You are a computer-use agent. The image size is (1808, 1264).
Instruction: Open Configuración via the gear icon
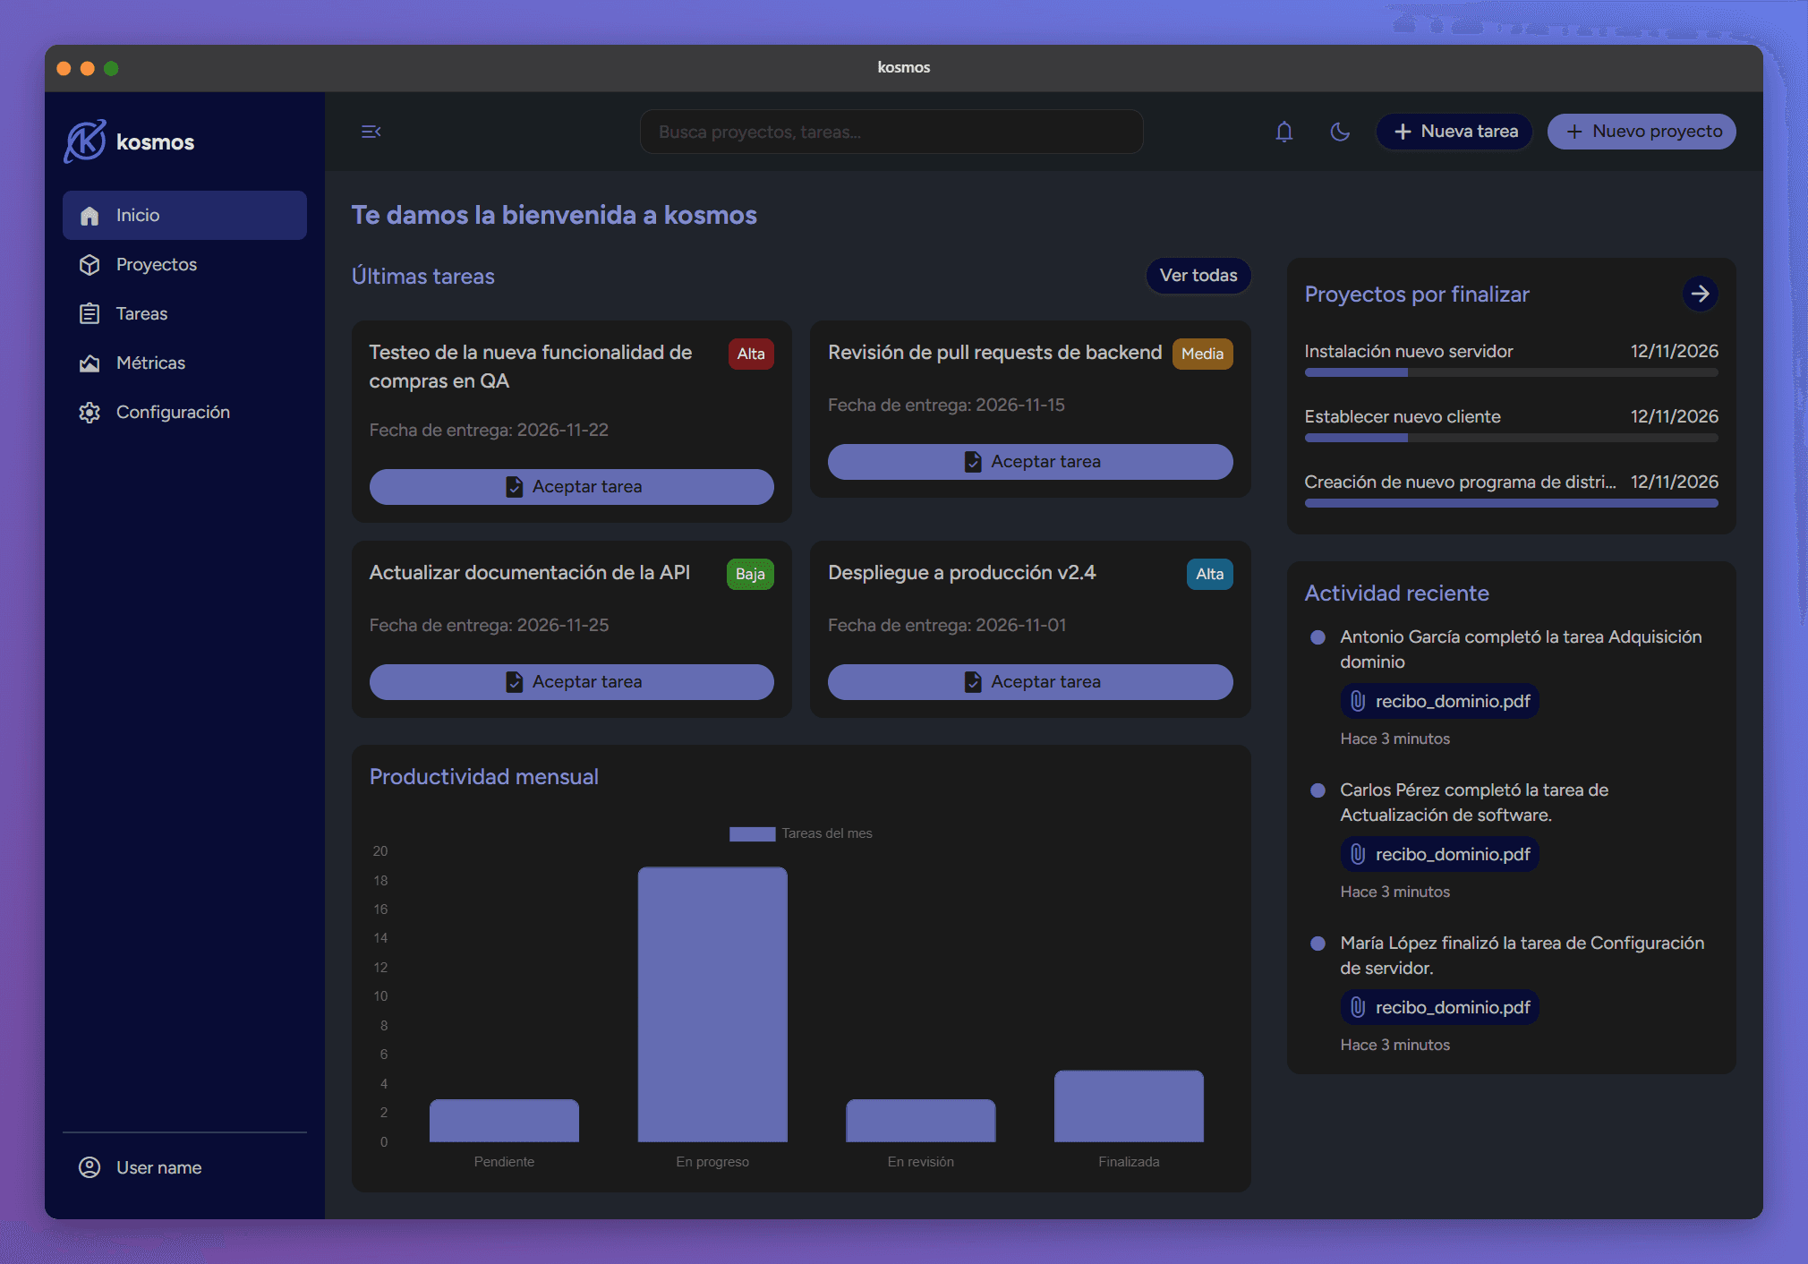point(90,412)
